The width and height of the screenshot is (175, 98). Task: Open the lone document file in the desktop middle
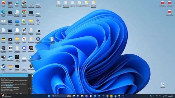click(52, 39)
